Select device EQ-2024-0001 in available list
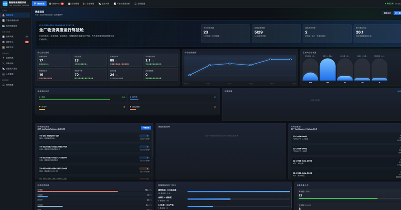 coord(346,138)
